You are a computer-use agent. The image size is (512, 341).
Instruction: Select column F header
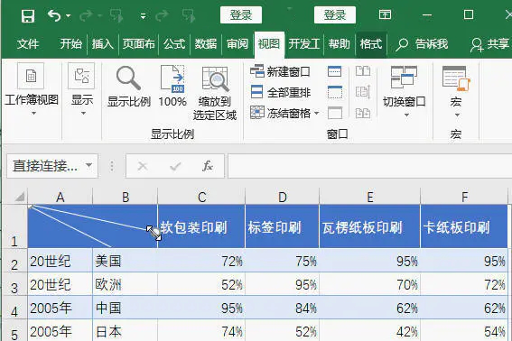click(x=465, y=197)
